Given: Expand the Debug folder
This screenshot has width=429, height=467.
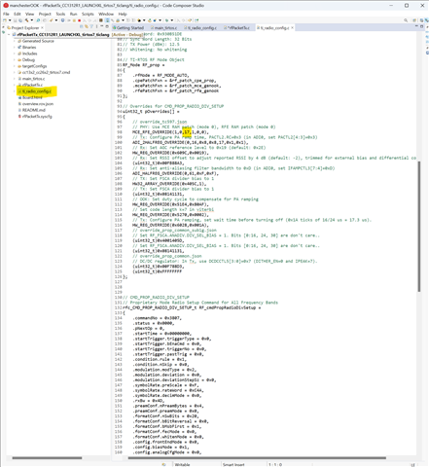Looking at the screenshot, I should point(15,60).
